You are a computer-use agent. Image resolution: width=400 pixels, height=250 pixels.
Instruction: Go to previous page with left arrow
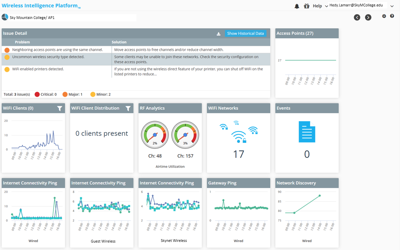pos(357,17)
